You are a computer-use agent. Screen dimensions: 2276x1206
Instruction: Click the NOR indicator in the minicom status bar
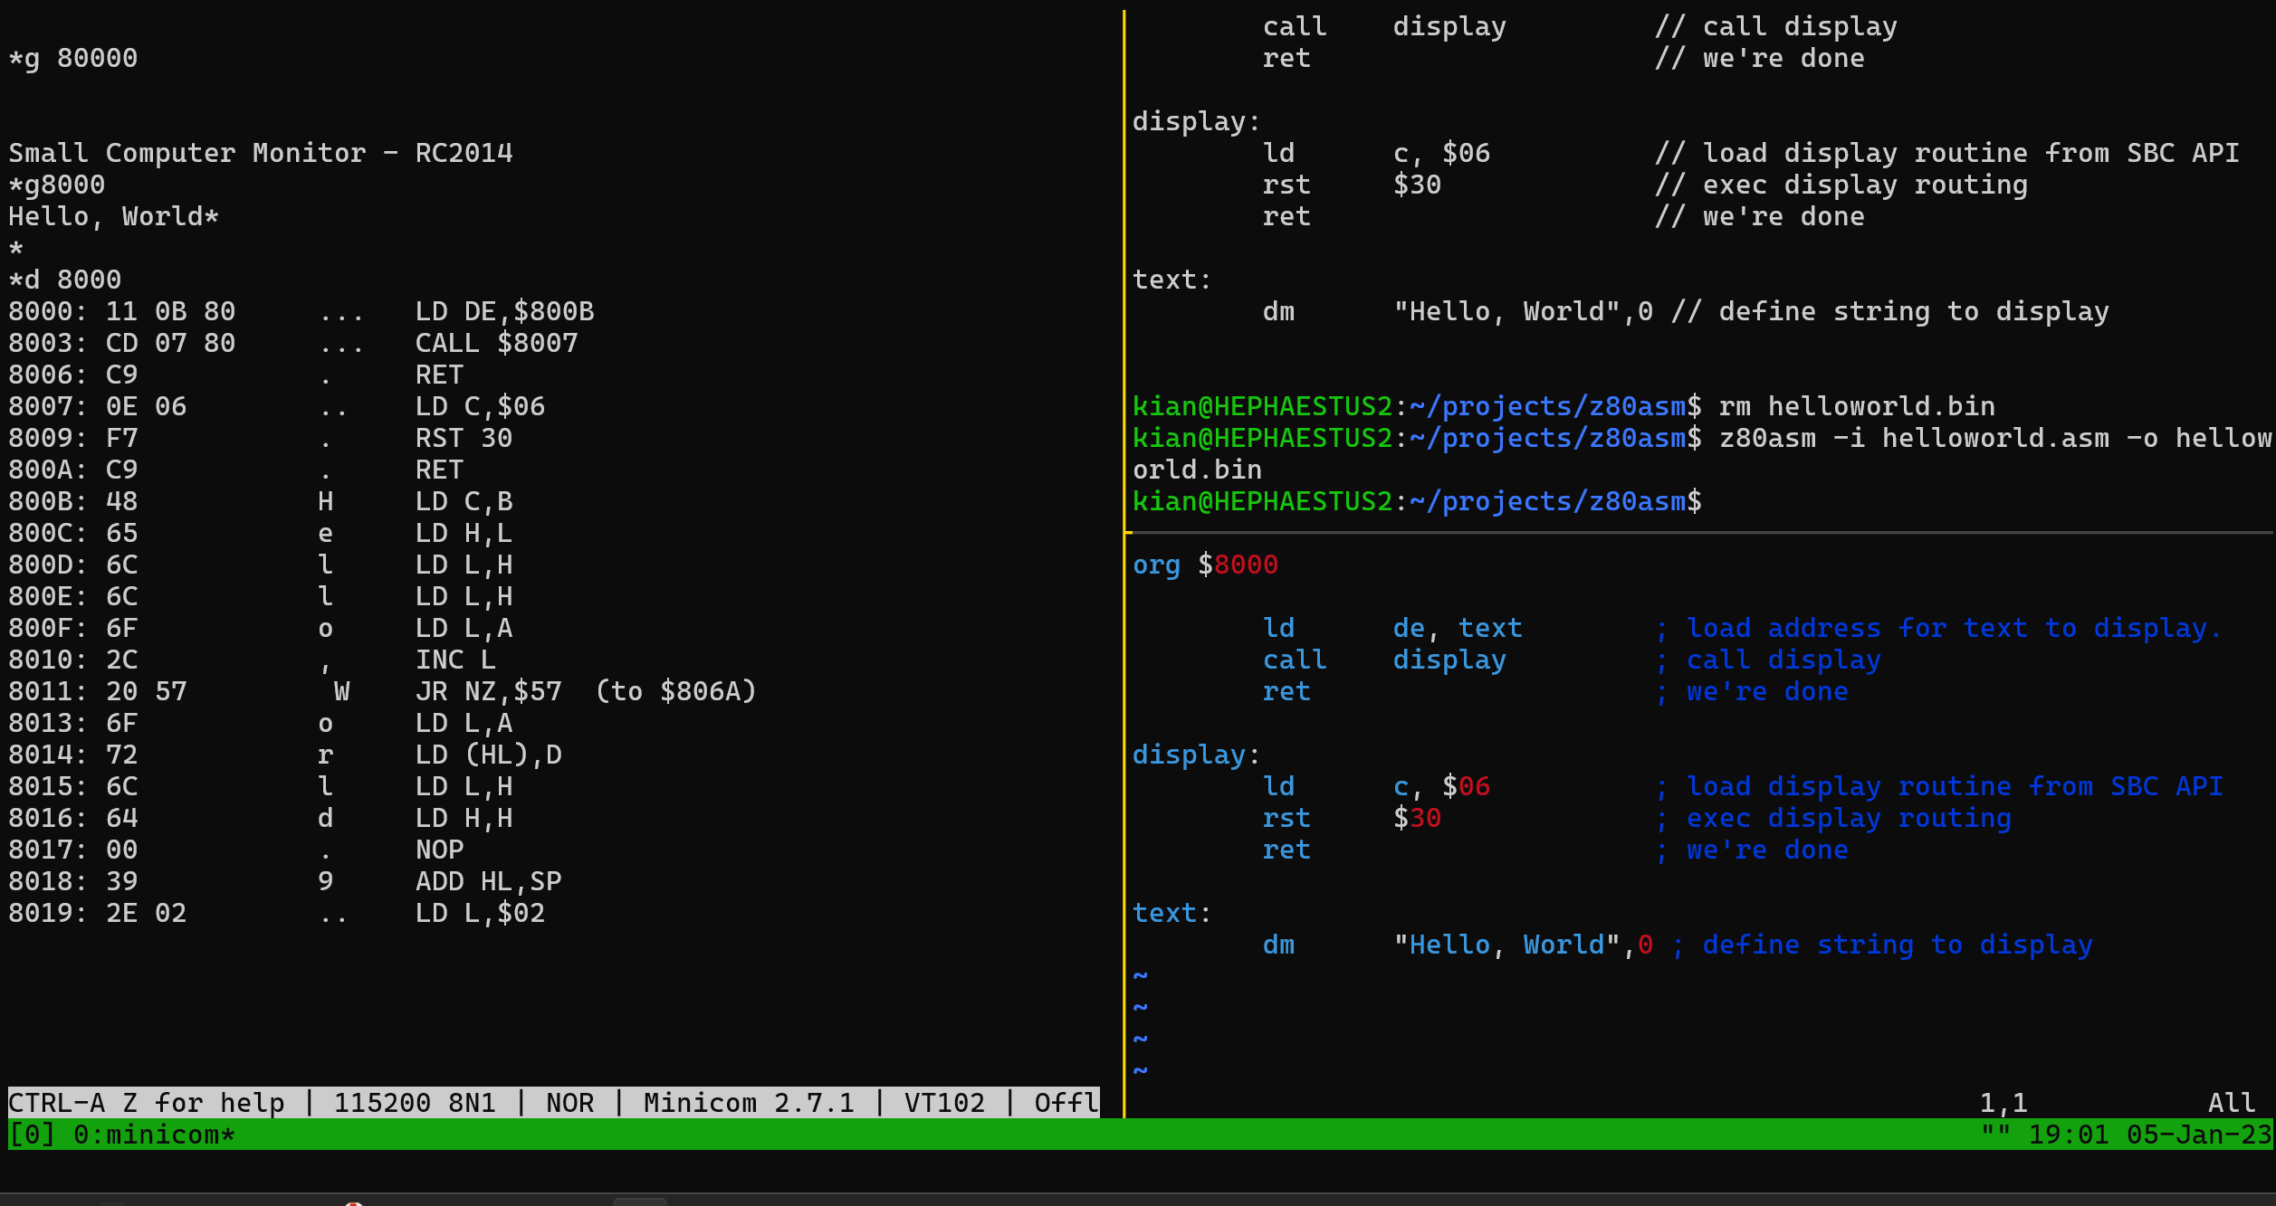[569, 1103]
